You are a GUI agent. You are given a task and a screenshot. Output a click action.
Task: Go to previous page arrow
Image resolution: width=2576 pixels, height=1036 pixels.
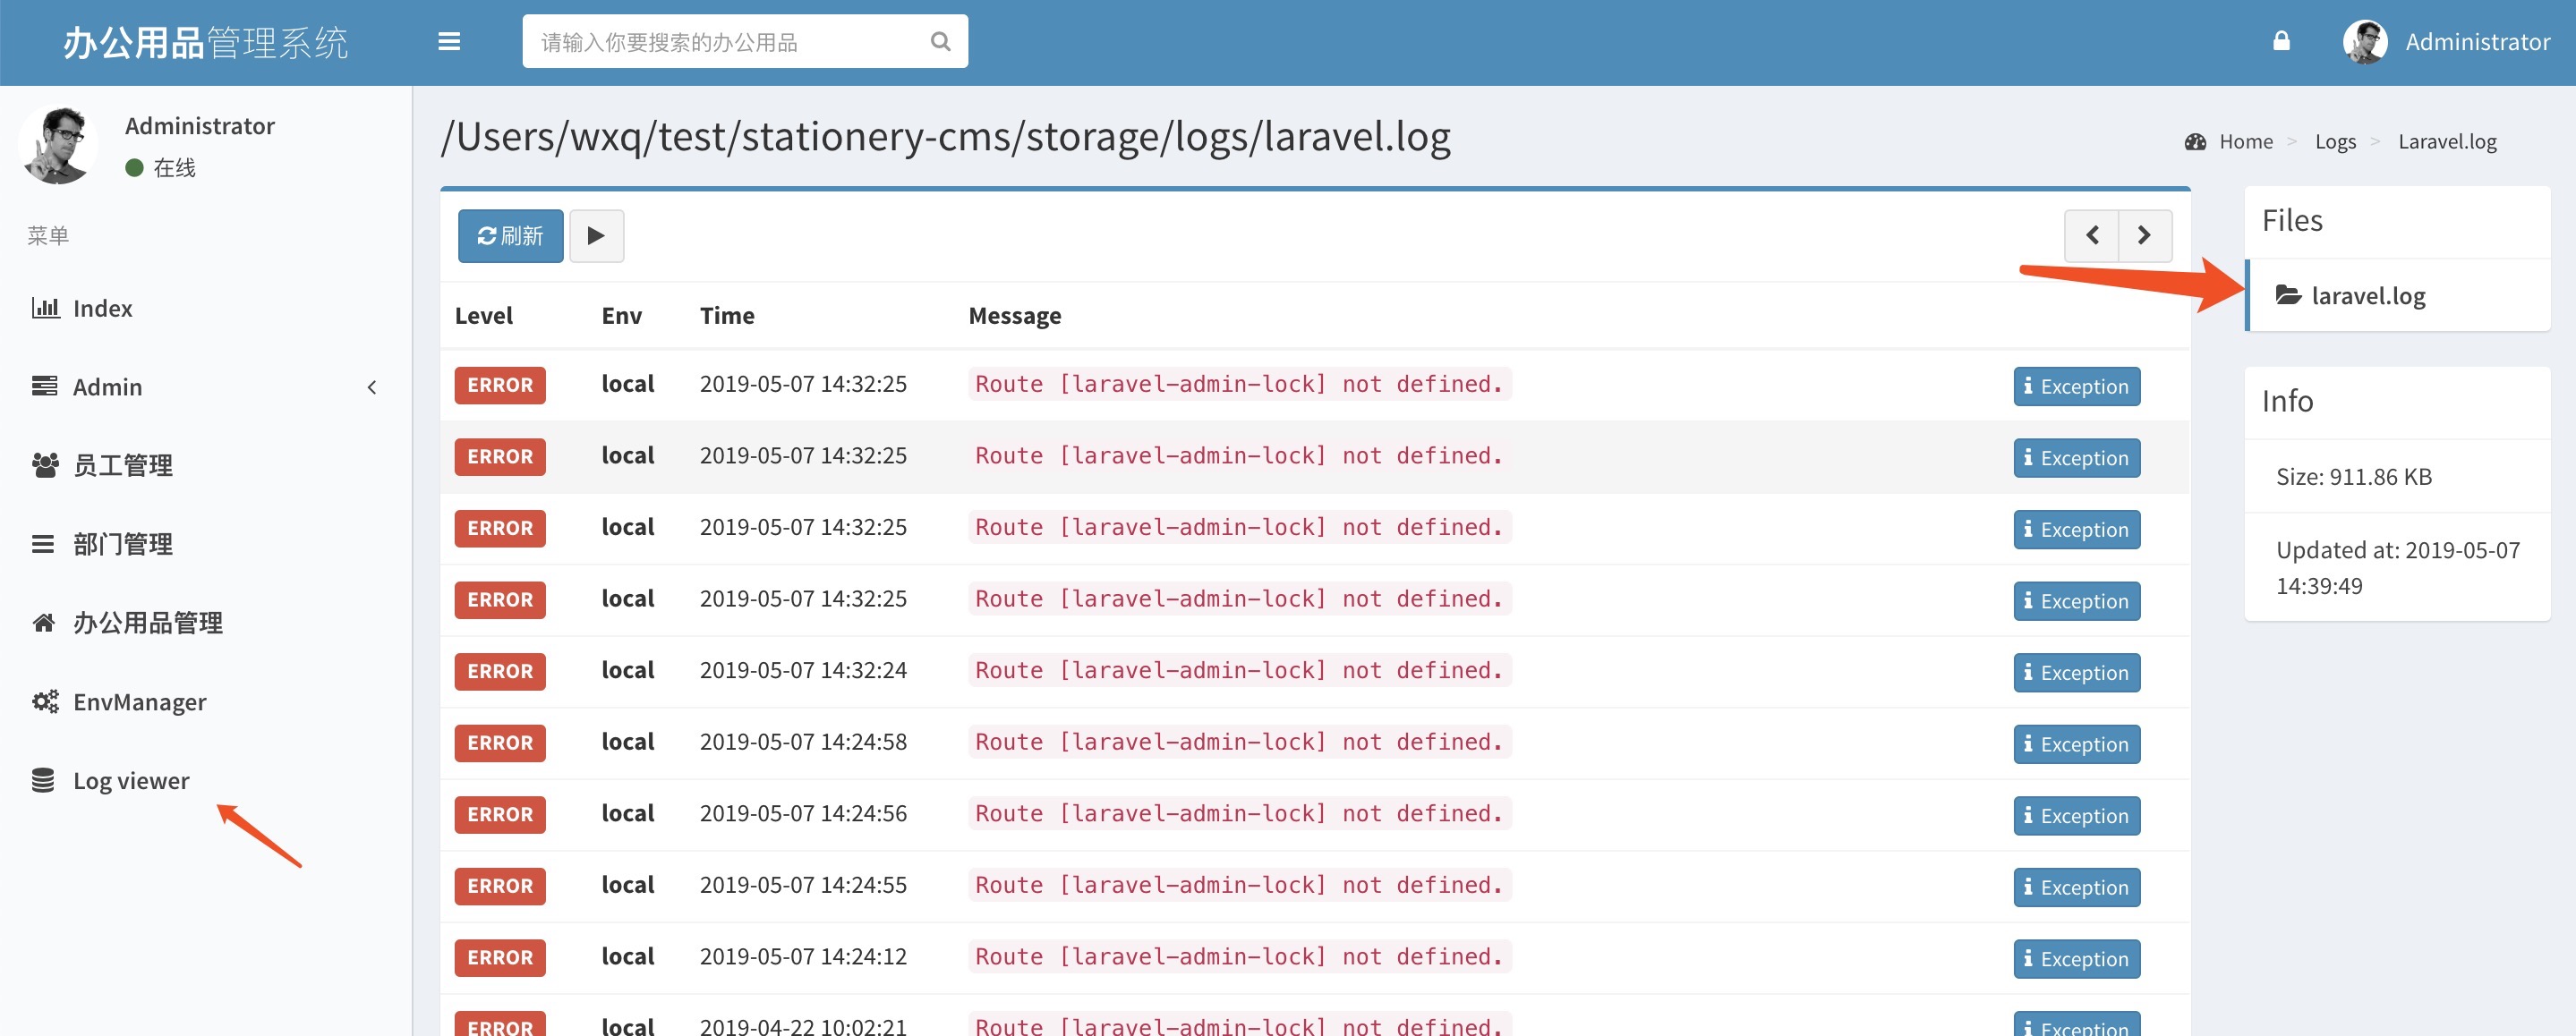2092,236
